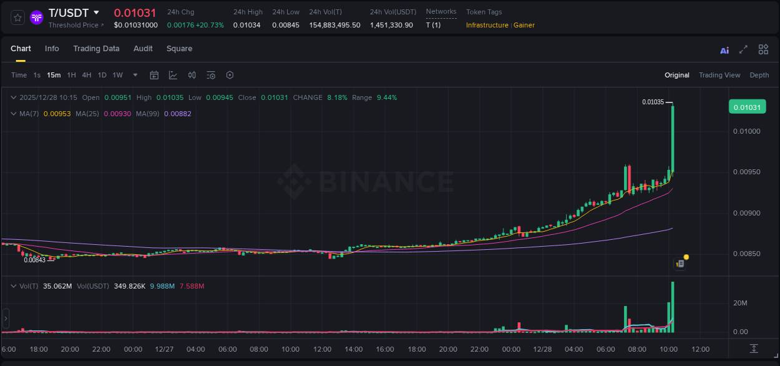The width and height of the screenshot is (780, 366).
Task: Switch chart to Depth view
Action: (x=759, y=75)
